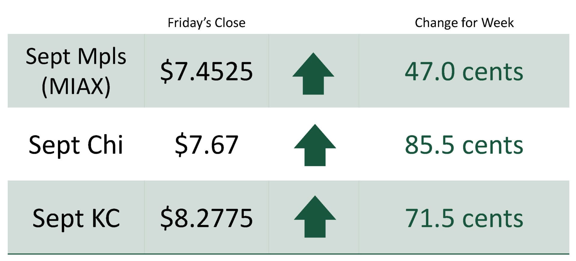
Task: Click the dark green line under table
Action: [288, 254]
